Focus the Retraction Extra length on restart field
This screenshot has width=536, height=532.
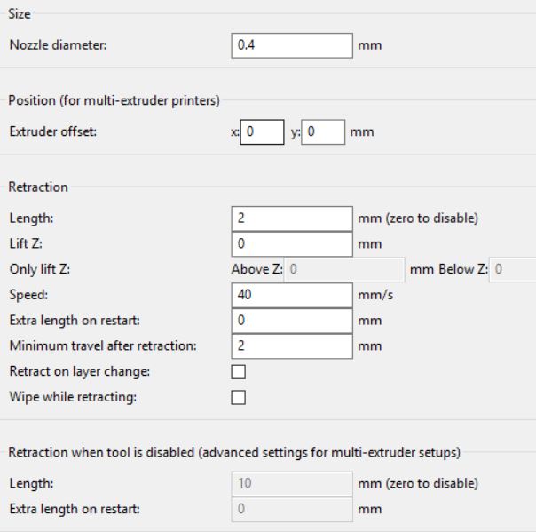(x=292, y=321)
